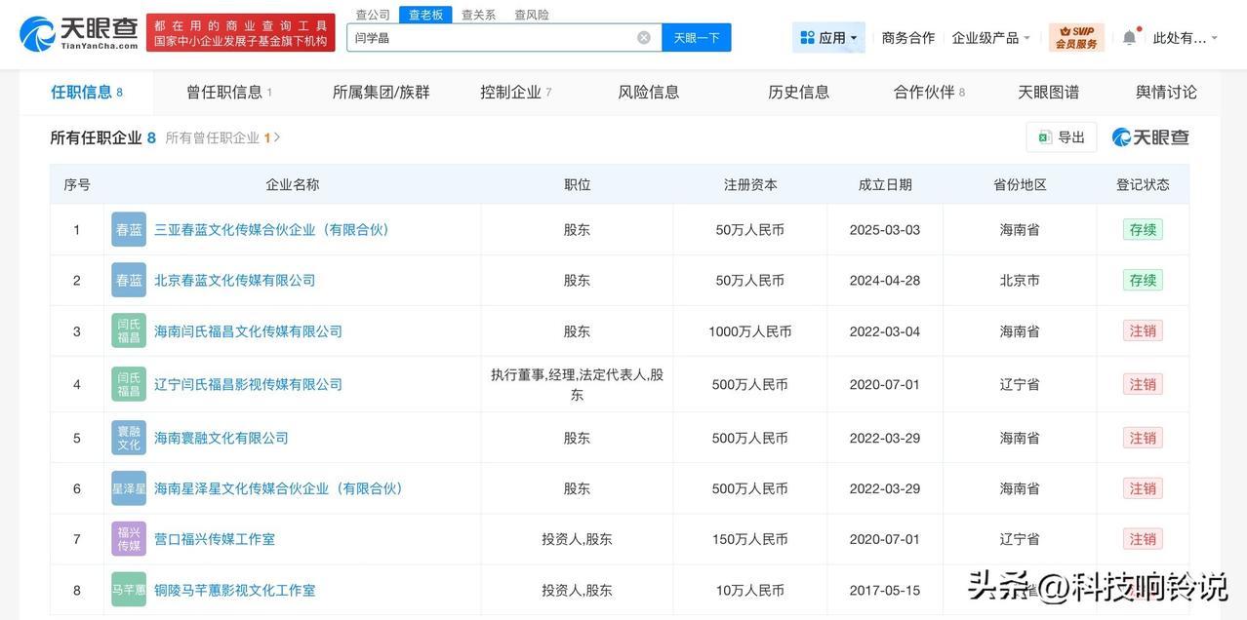The image size is (1247, 620).
Task: Click the 春蓝 company logo in row 1
Action: 128,229
